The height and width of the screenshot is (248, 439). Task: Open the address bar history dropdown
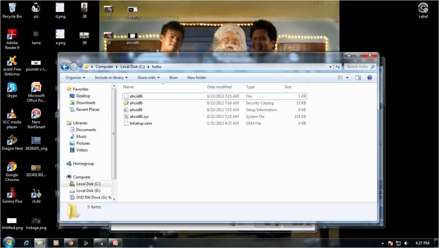click(x=331, y=67)
